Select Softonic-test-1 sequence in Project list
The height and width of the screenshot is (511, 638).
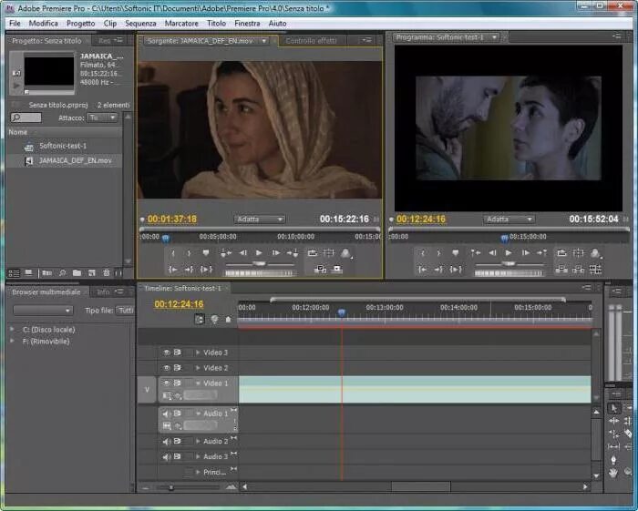point(65,146)
